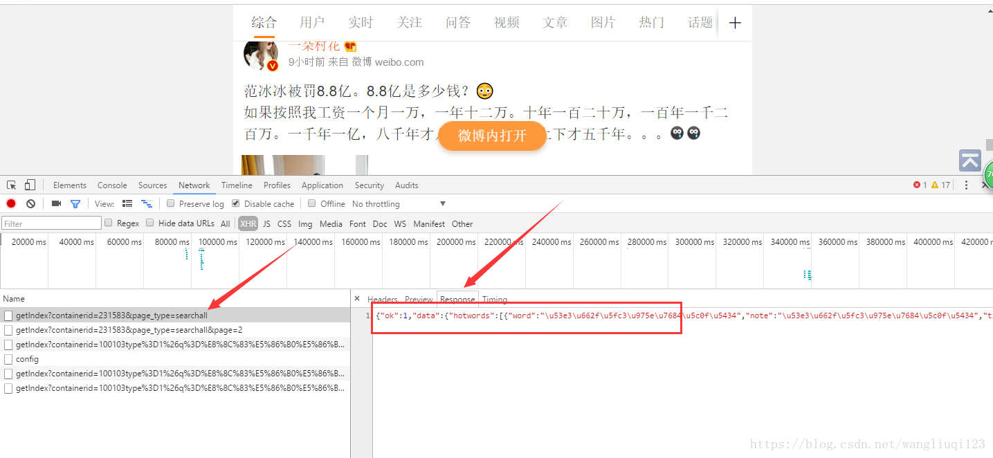Screen dimensions: 993x458
Task: Select the config request row
Action: [175, 358]
